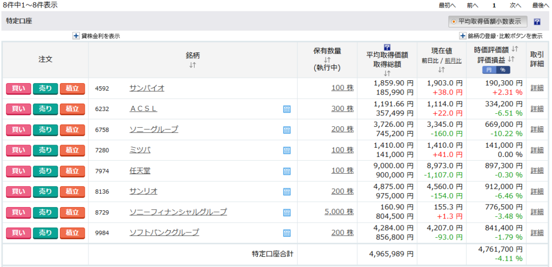Viewport: 552px width, 267px height.
Task: Click the help icon above 平均取得価額 column header
Action: click(x=387, y=47)
